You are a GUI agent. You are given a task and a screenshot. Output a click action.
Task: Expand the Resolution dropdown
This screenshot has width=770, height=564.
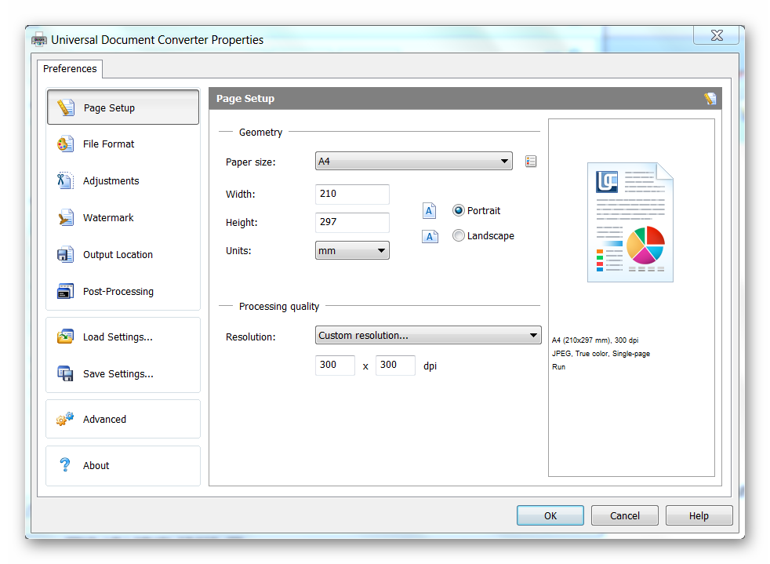coord(427,335)
